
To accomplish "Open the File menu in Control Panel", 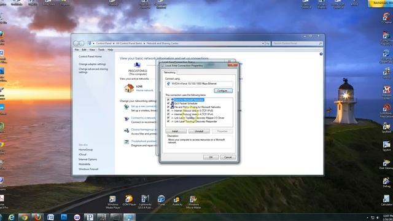I will (77, 50).
